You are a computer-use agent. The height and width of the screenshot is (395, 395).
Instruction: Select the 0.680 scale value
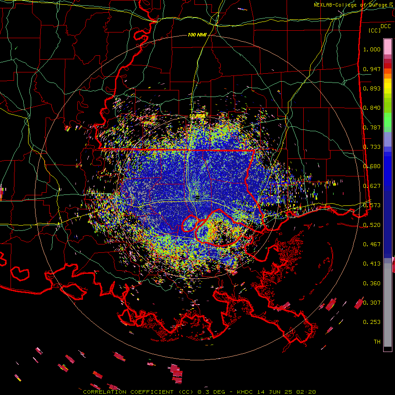click(x=372, y=166)
